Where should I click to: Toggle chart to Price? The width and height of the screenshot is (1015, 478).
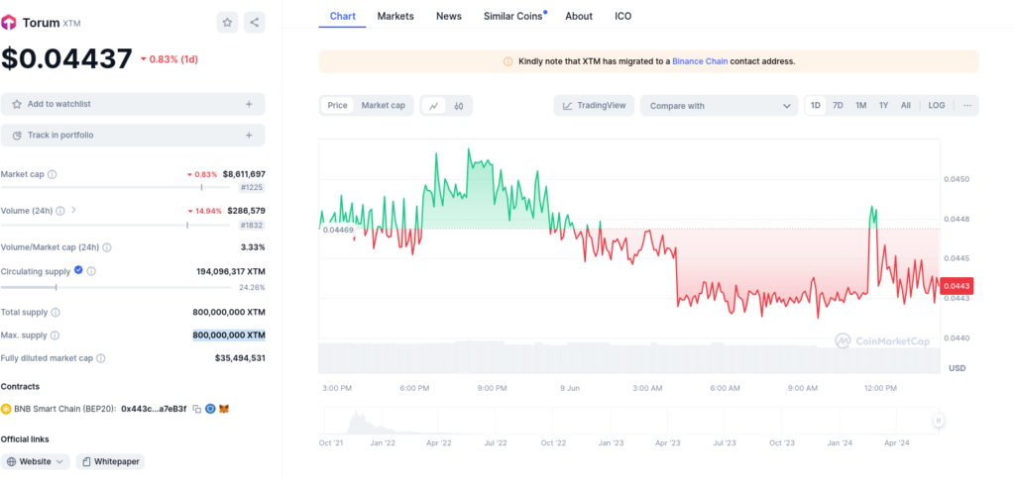337,105
